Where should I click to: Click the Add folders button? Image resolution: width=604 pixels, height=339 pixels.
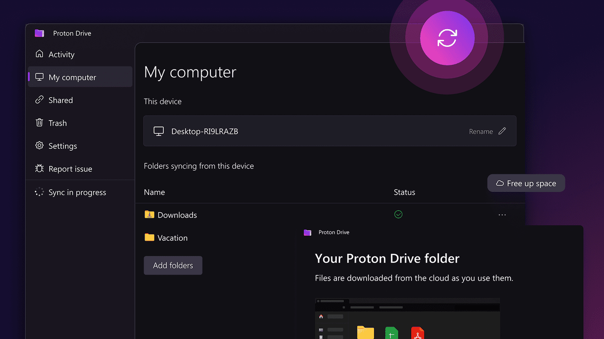pyautogui.click(x=173, y=265)
